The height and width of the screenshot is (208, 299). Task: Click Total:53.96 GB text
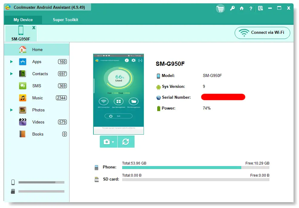(134, 163)
